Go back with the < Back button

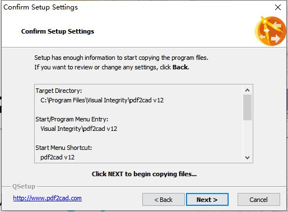point(164,200)
